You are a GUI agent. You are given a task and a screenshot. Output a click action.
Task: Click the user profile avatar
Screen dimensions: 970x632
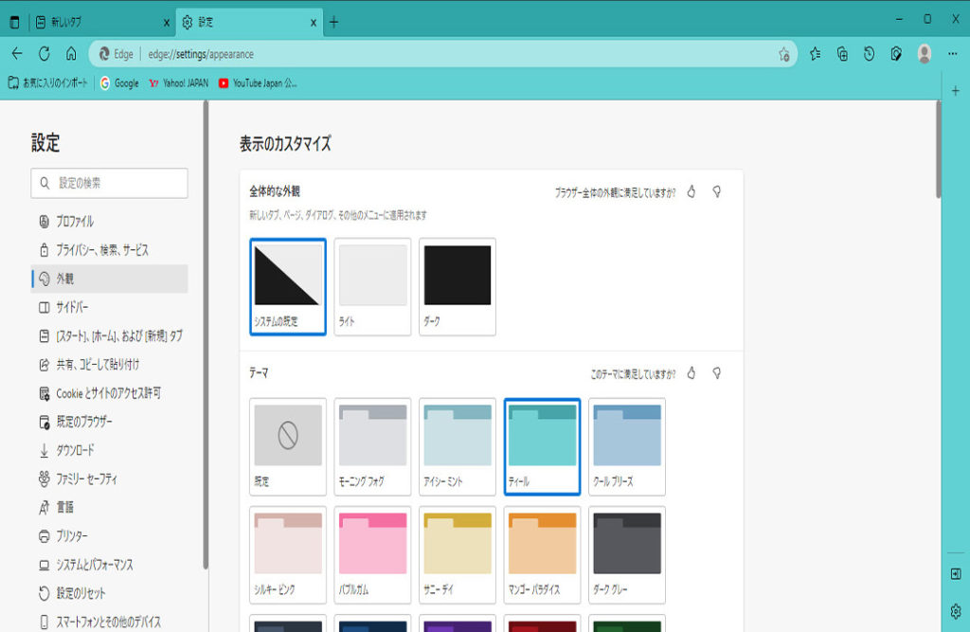click(x=924, y=54)
